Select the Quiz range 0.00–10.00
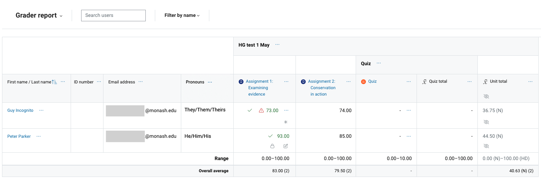Viewport: 541px width, 180px height. click(399, 158)
